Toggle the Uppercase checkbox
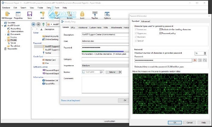212x127 pixels. tap(136, 33)
